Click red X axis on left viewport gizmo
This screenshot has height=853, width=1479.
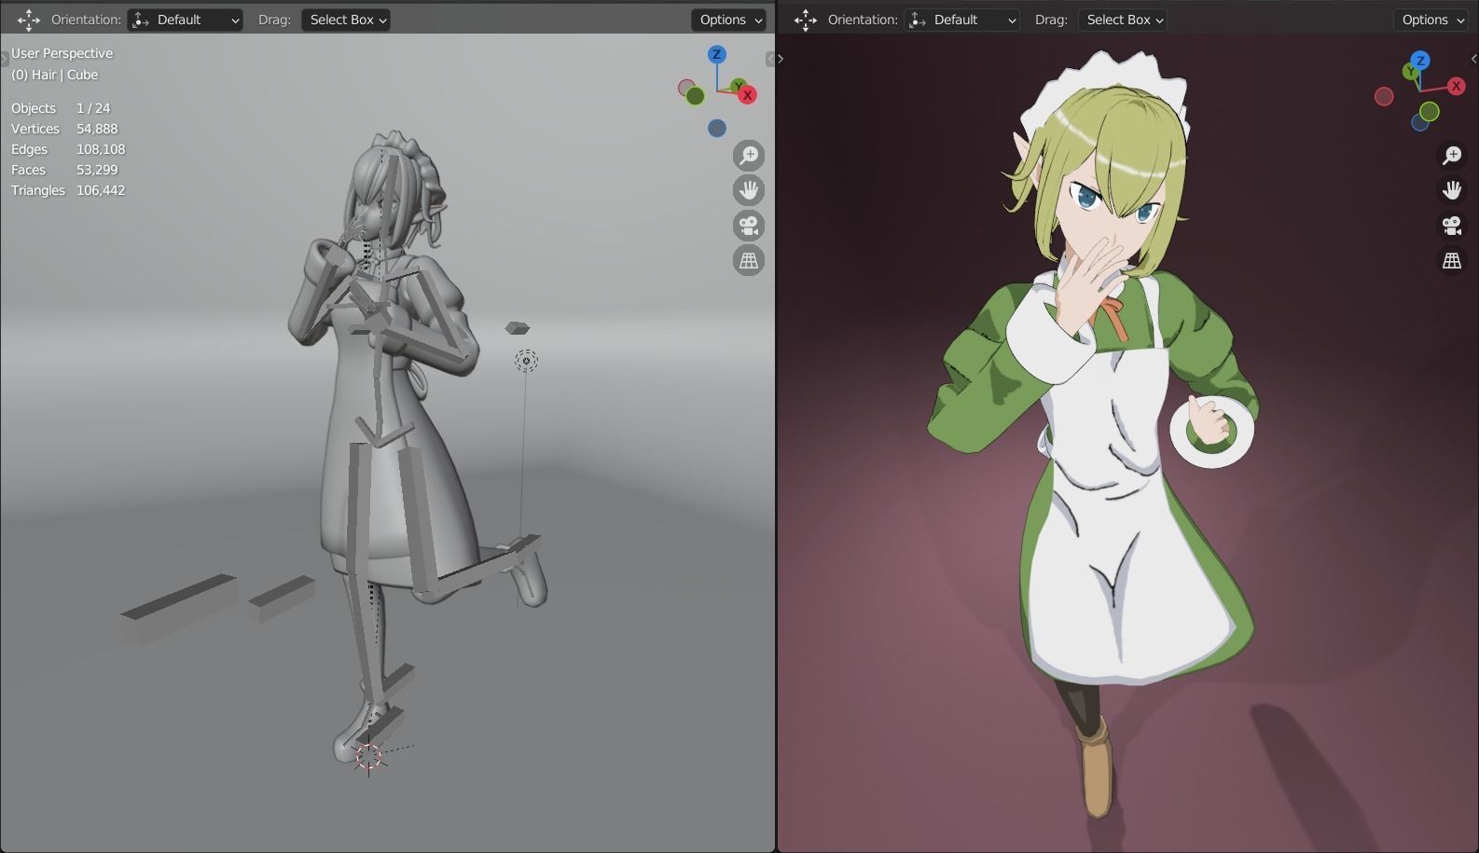pyautogui.click(x=747, y=95)
